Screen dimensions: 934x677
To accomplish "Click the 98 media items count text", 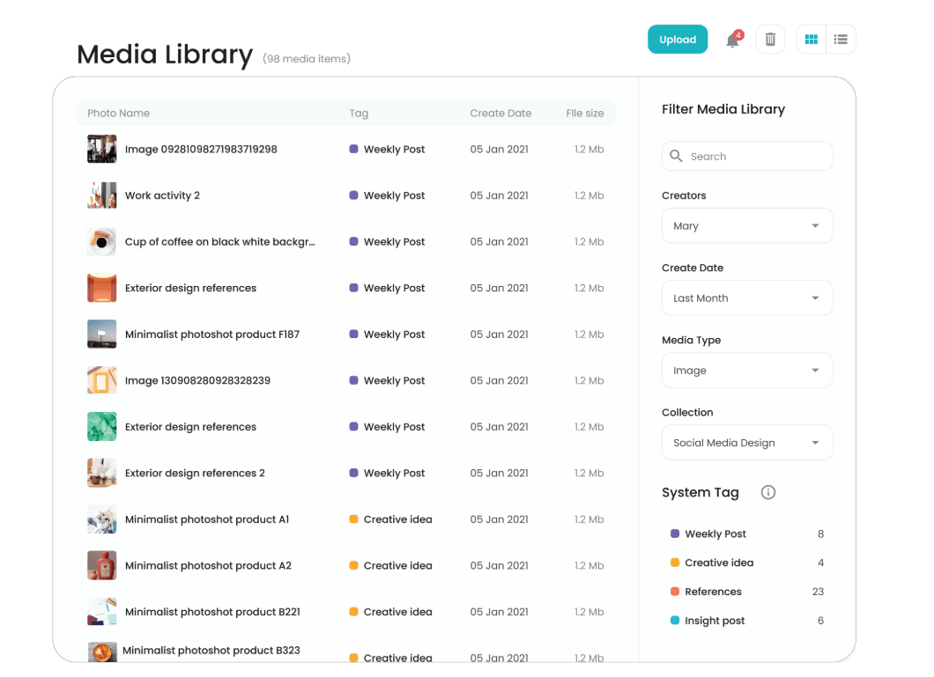I will 307,59.
